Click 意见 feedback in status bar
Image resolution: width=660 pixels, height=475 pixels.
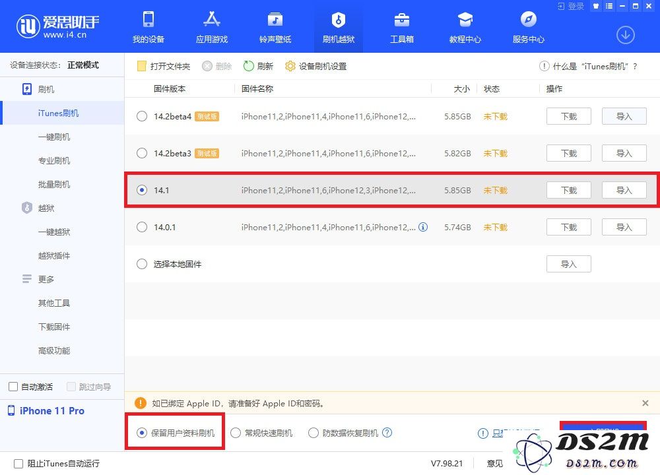pyautogui.click(x=494, y=464)
